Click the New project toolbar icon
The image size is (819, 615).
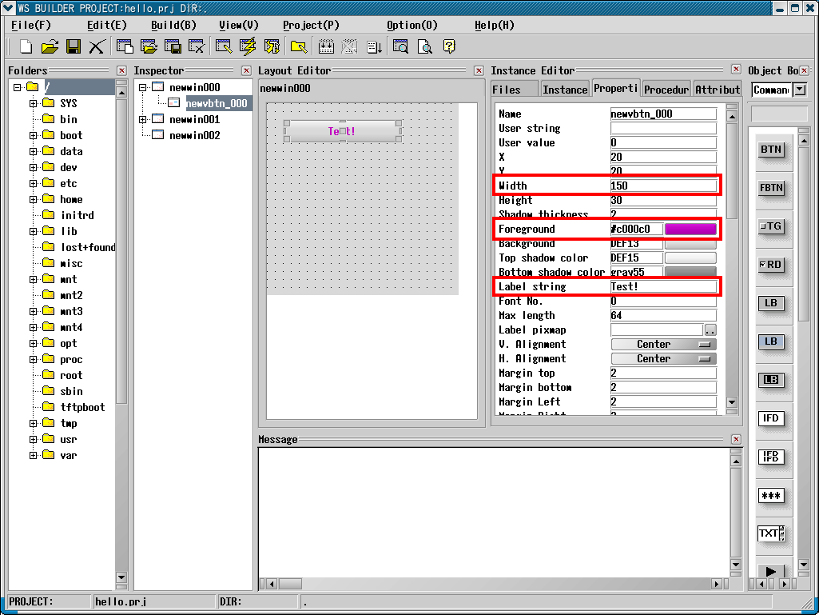26,46
